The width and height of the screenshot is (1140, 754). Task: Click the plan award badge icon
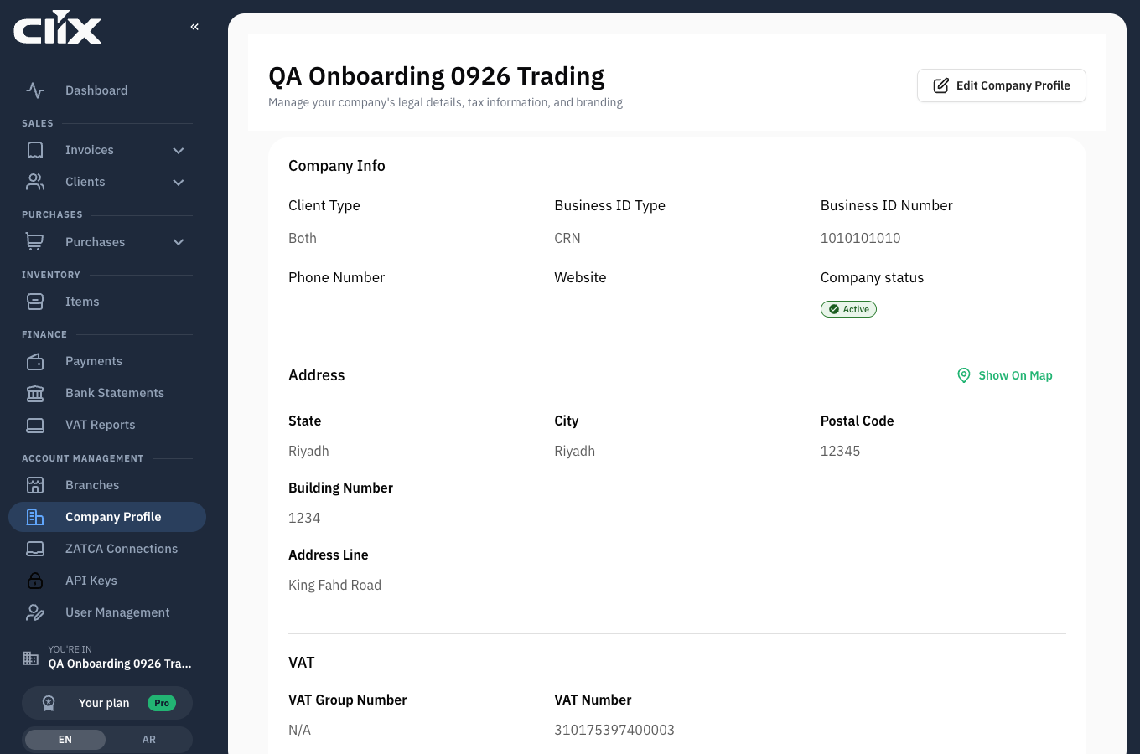click(49, 703)
